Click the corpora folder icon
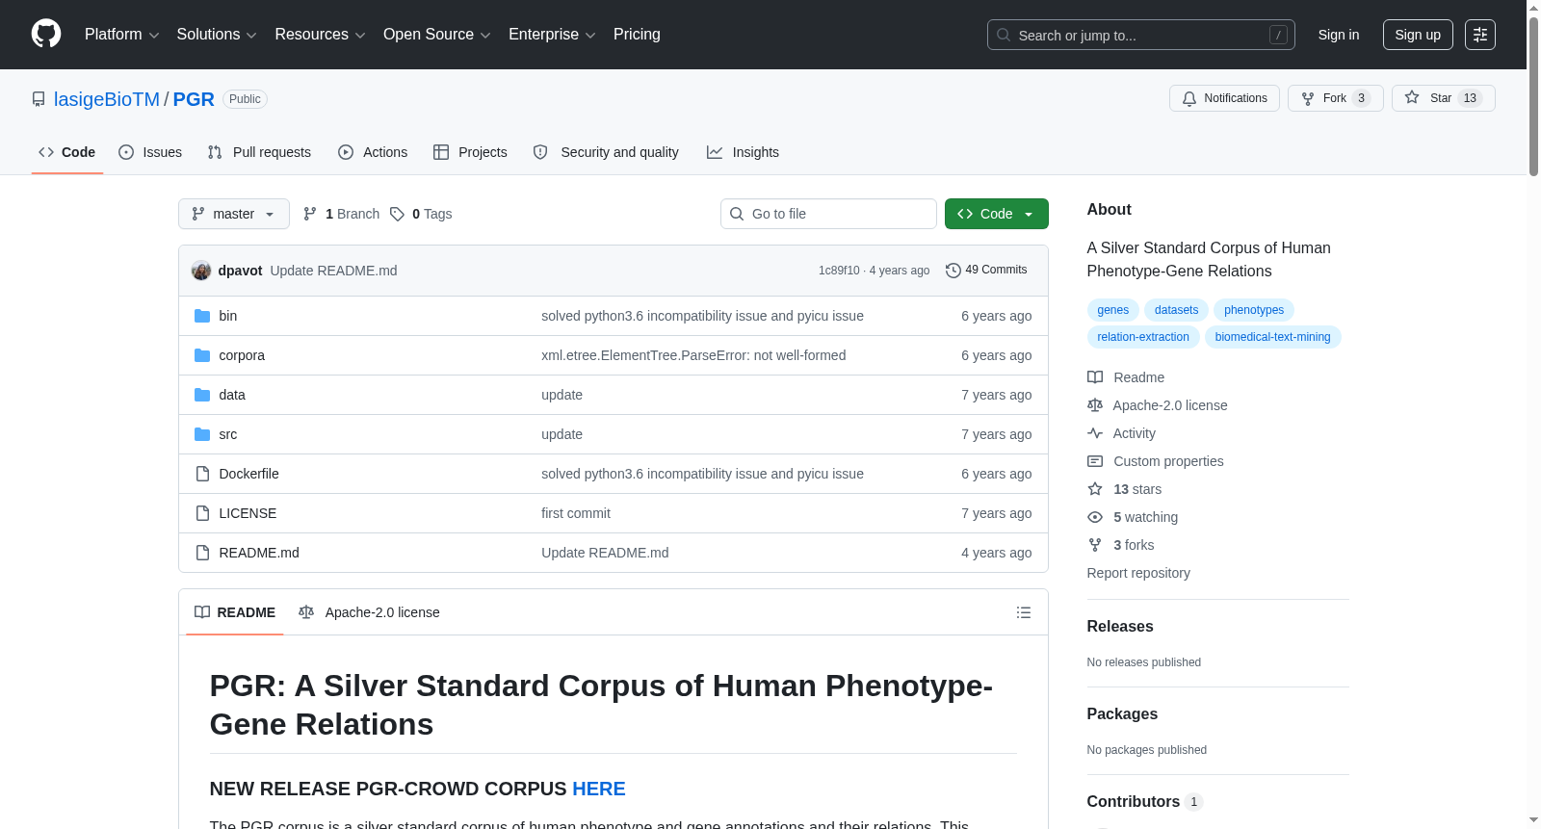Viewport: 1541px width, 829px height. (x=202, y=355)
